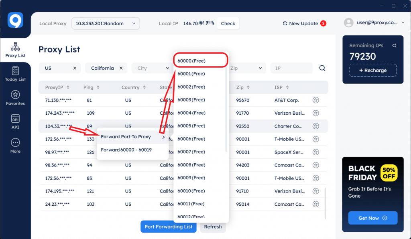Choose the Forward 60000 - 60019 option
411x239 pixels.
[126, 149]
